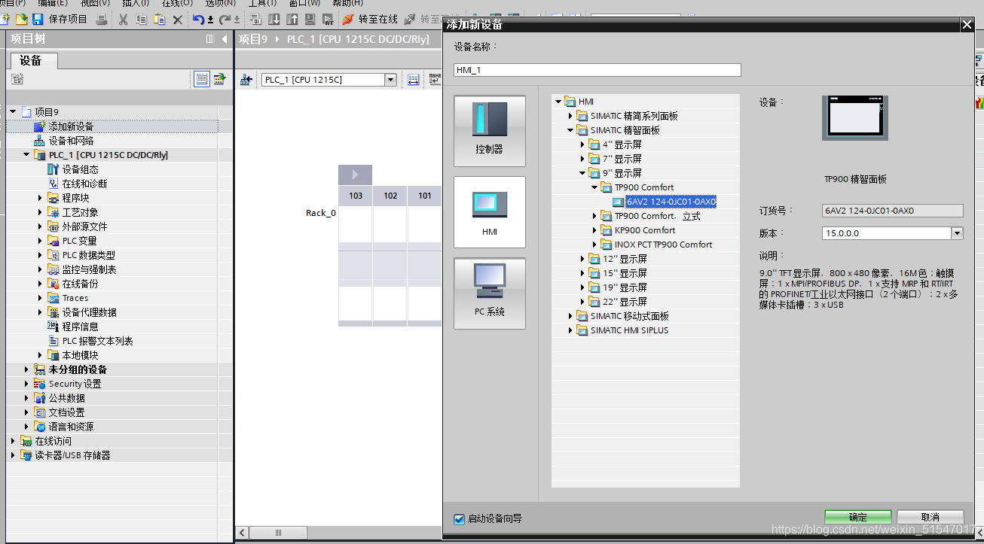Delete selection with the X toolbar icon

point(178,19)
